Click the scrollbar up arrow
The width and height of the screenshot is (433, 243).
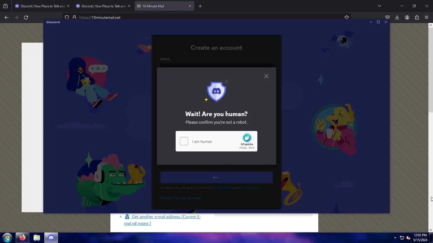(x=431, y=25)
